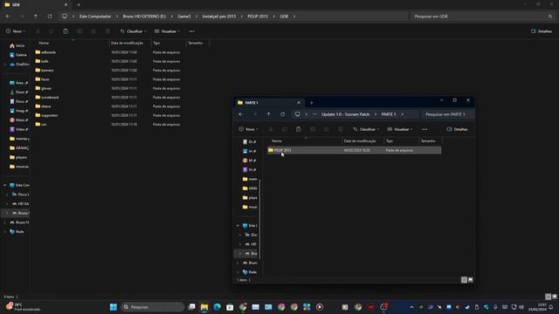This screenshot has height=314, width=559.
Task: Expand OneDrive in GDB sidebar
Action: pyautogui.click(x=4, y=65)
